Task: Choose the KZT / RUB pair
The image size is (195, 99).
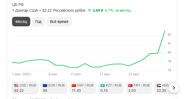Action: pyautogui.click(x=111, y=88)
